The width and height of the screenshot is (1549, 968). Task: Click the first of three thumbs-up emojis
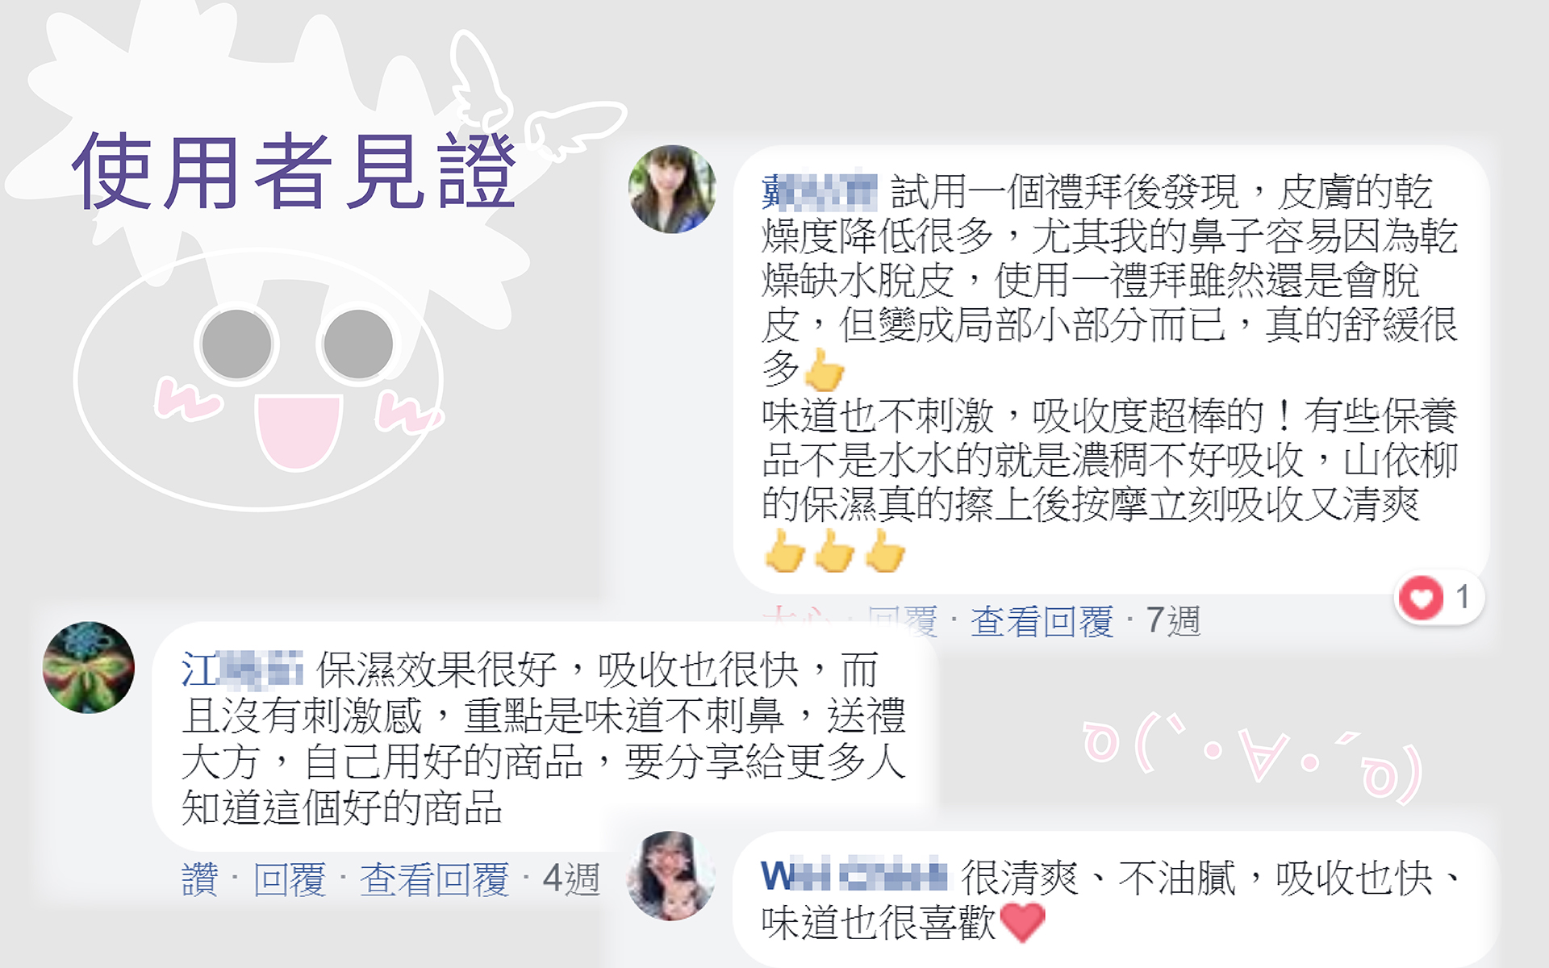coord(784,551)
